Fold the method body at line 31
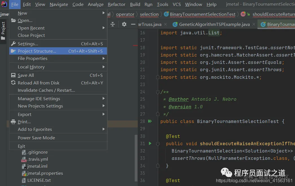Screen dimensions: 295x186 [x=158, y=144]
